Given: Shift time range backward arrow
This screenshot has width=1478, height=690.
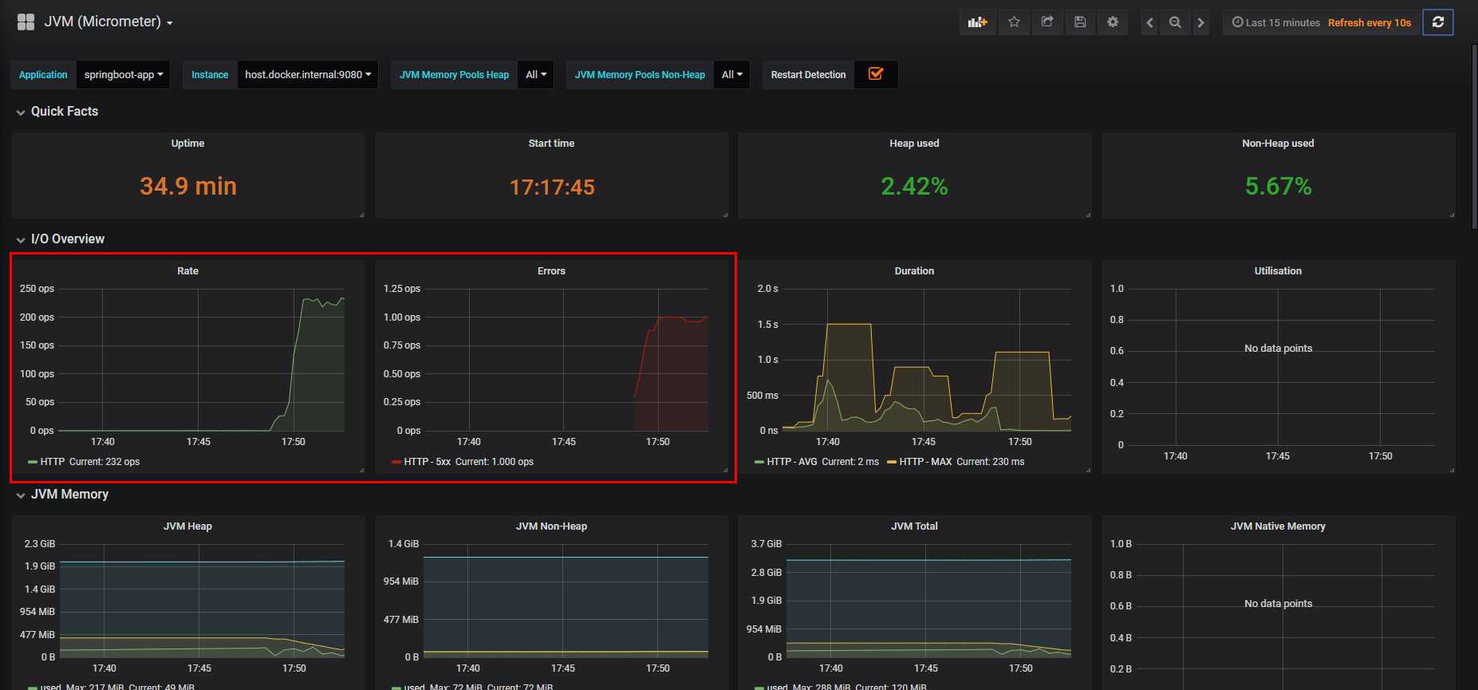Looking at the screenshot, I should [1149, 22].
